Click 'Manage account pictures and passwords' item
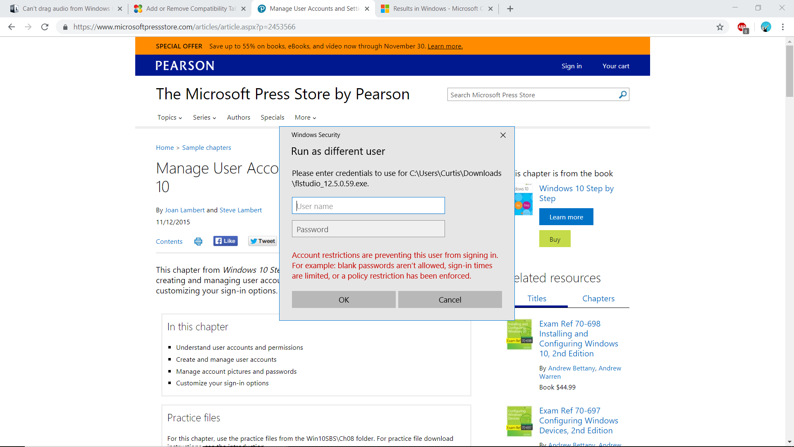 tap(236, 372)
